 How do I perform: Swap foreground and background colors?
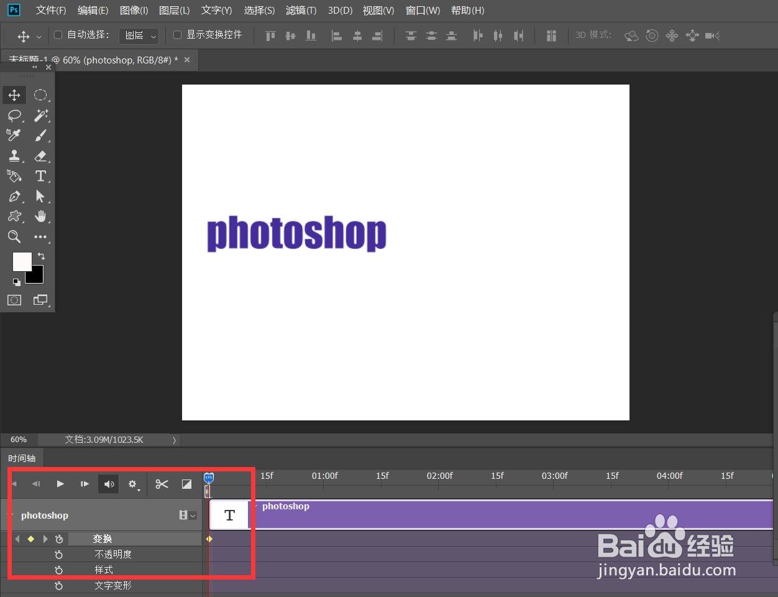point(41,256)
